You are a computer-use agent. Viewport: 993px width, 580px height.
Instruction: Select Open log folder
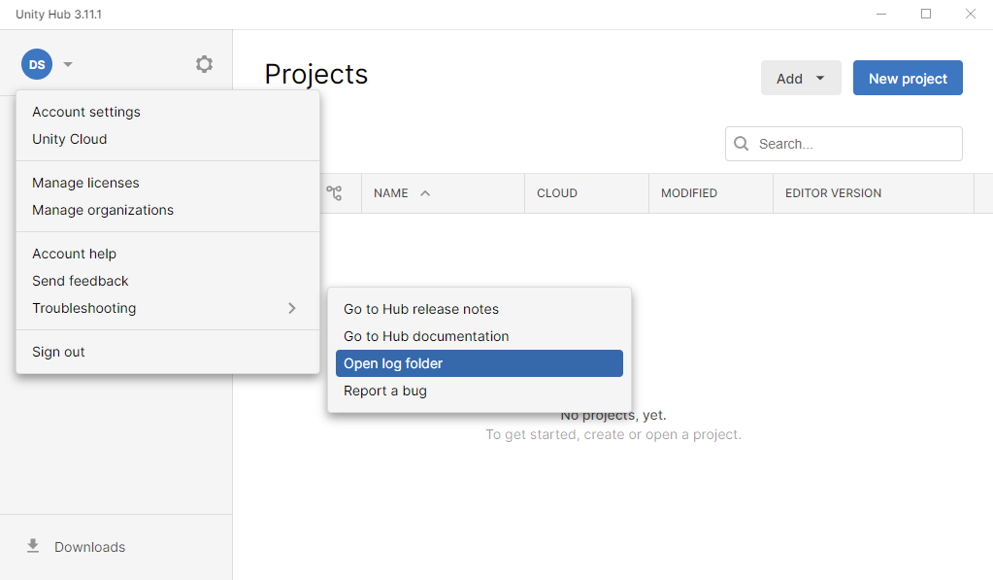(392, 362)
